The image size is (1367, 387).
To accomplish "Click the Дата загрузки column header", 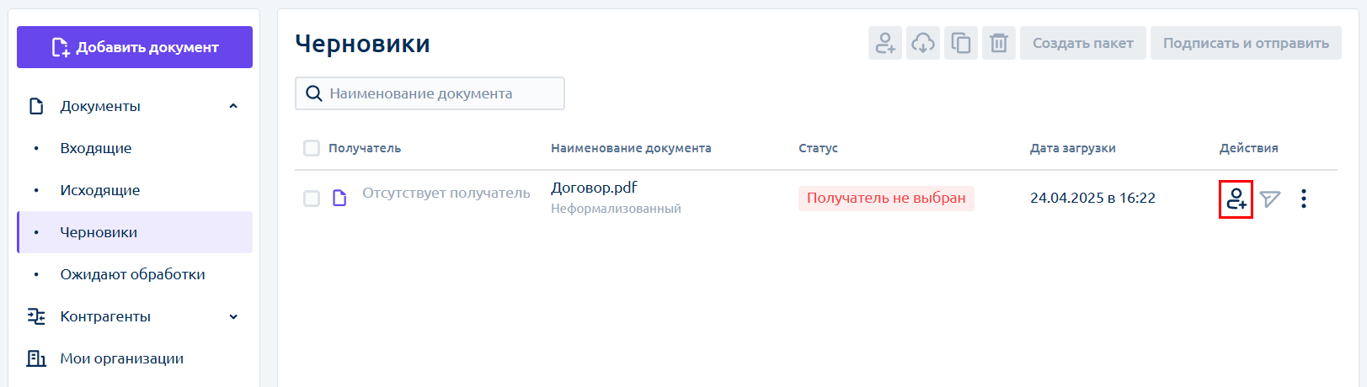I will point(1072,148).
